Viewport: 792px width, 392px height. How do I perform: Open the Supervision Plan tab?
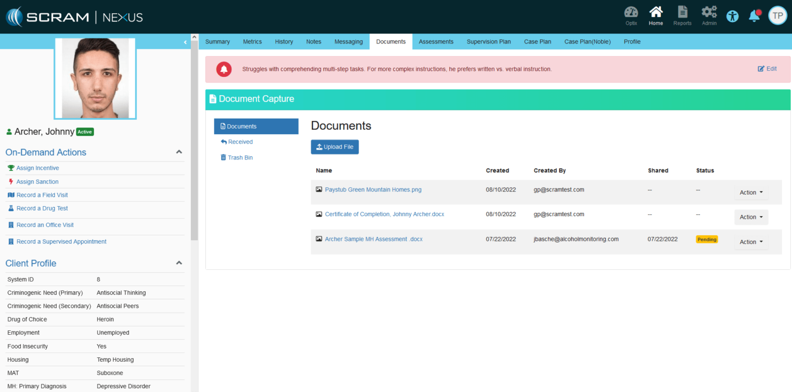[x=488, y=41]
